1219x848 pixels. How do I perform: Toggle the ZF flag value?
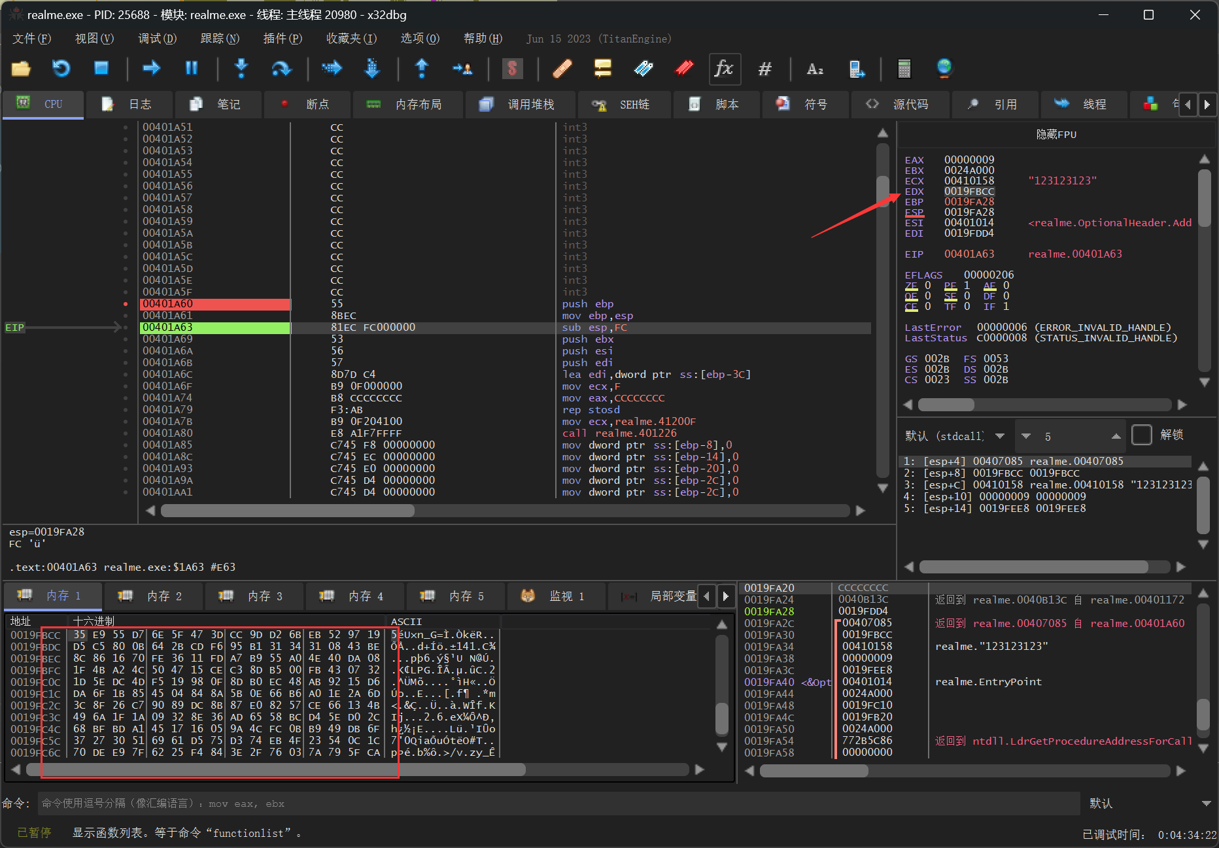click(x=928, y=286)
